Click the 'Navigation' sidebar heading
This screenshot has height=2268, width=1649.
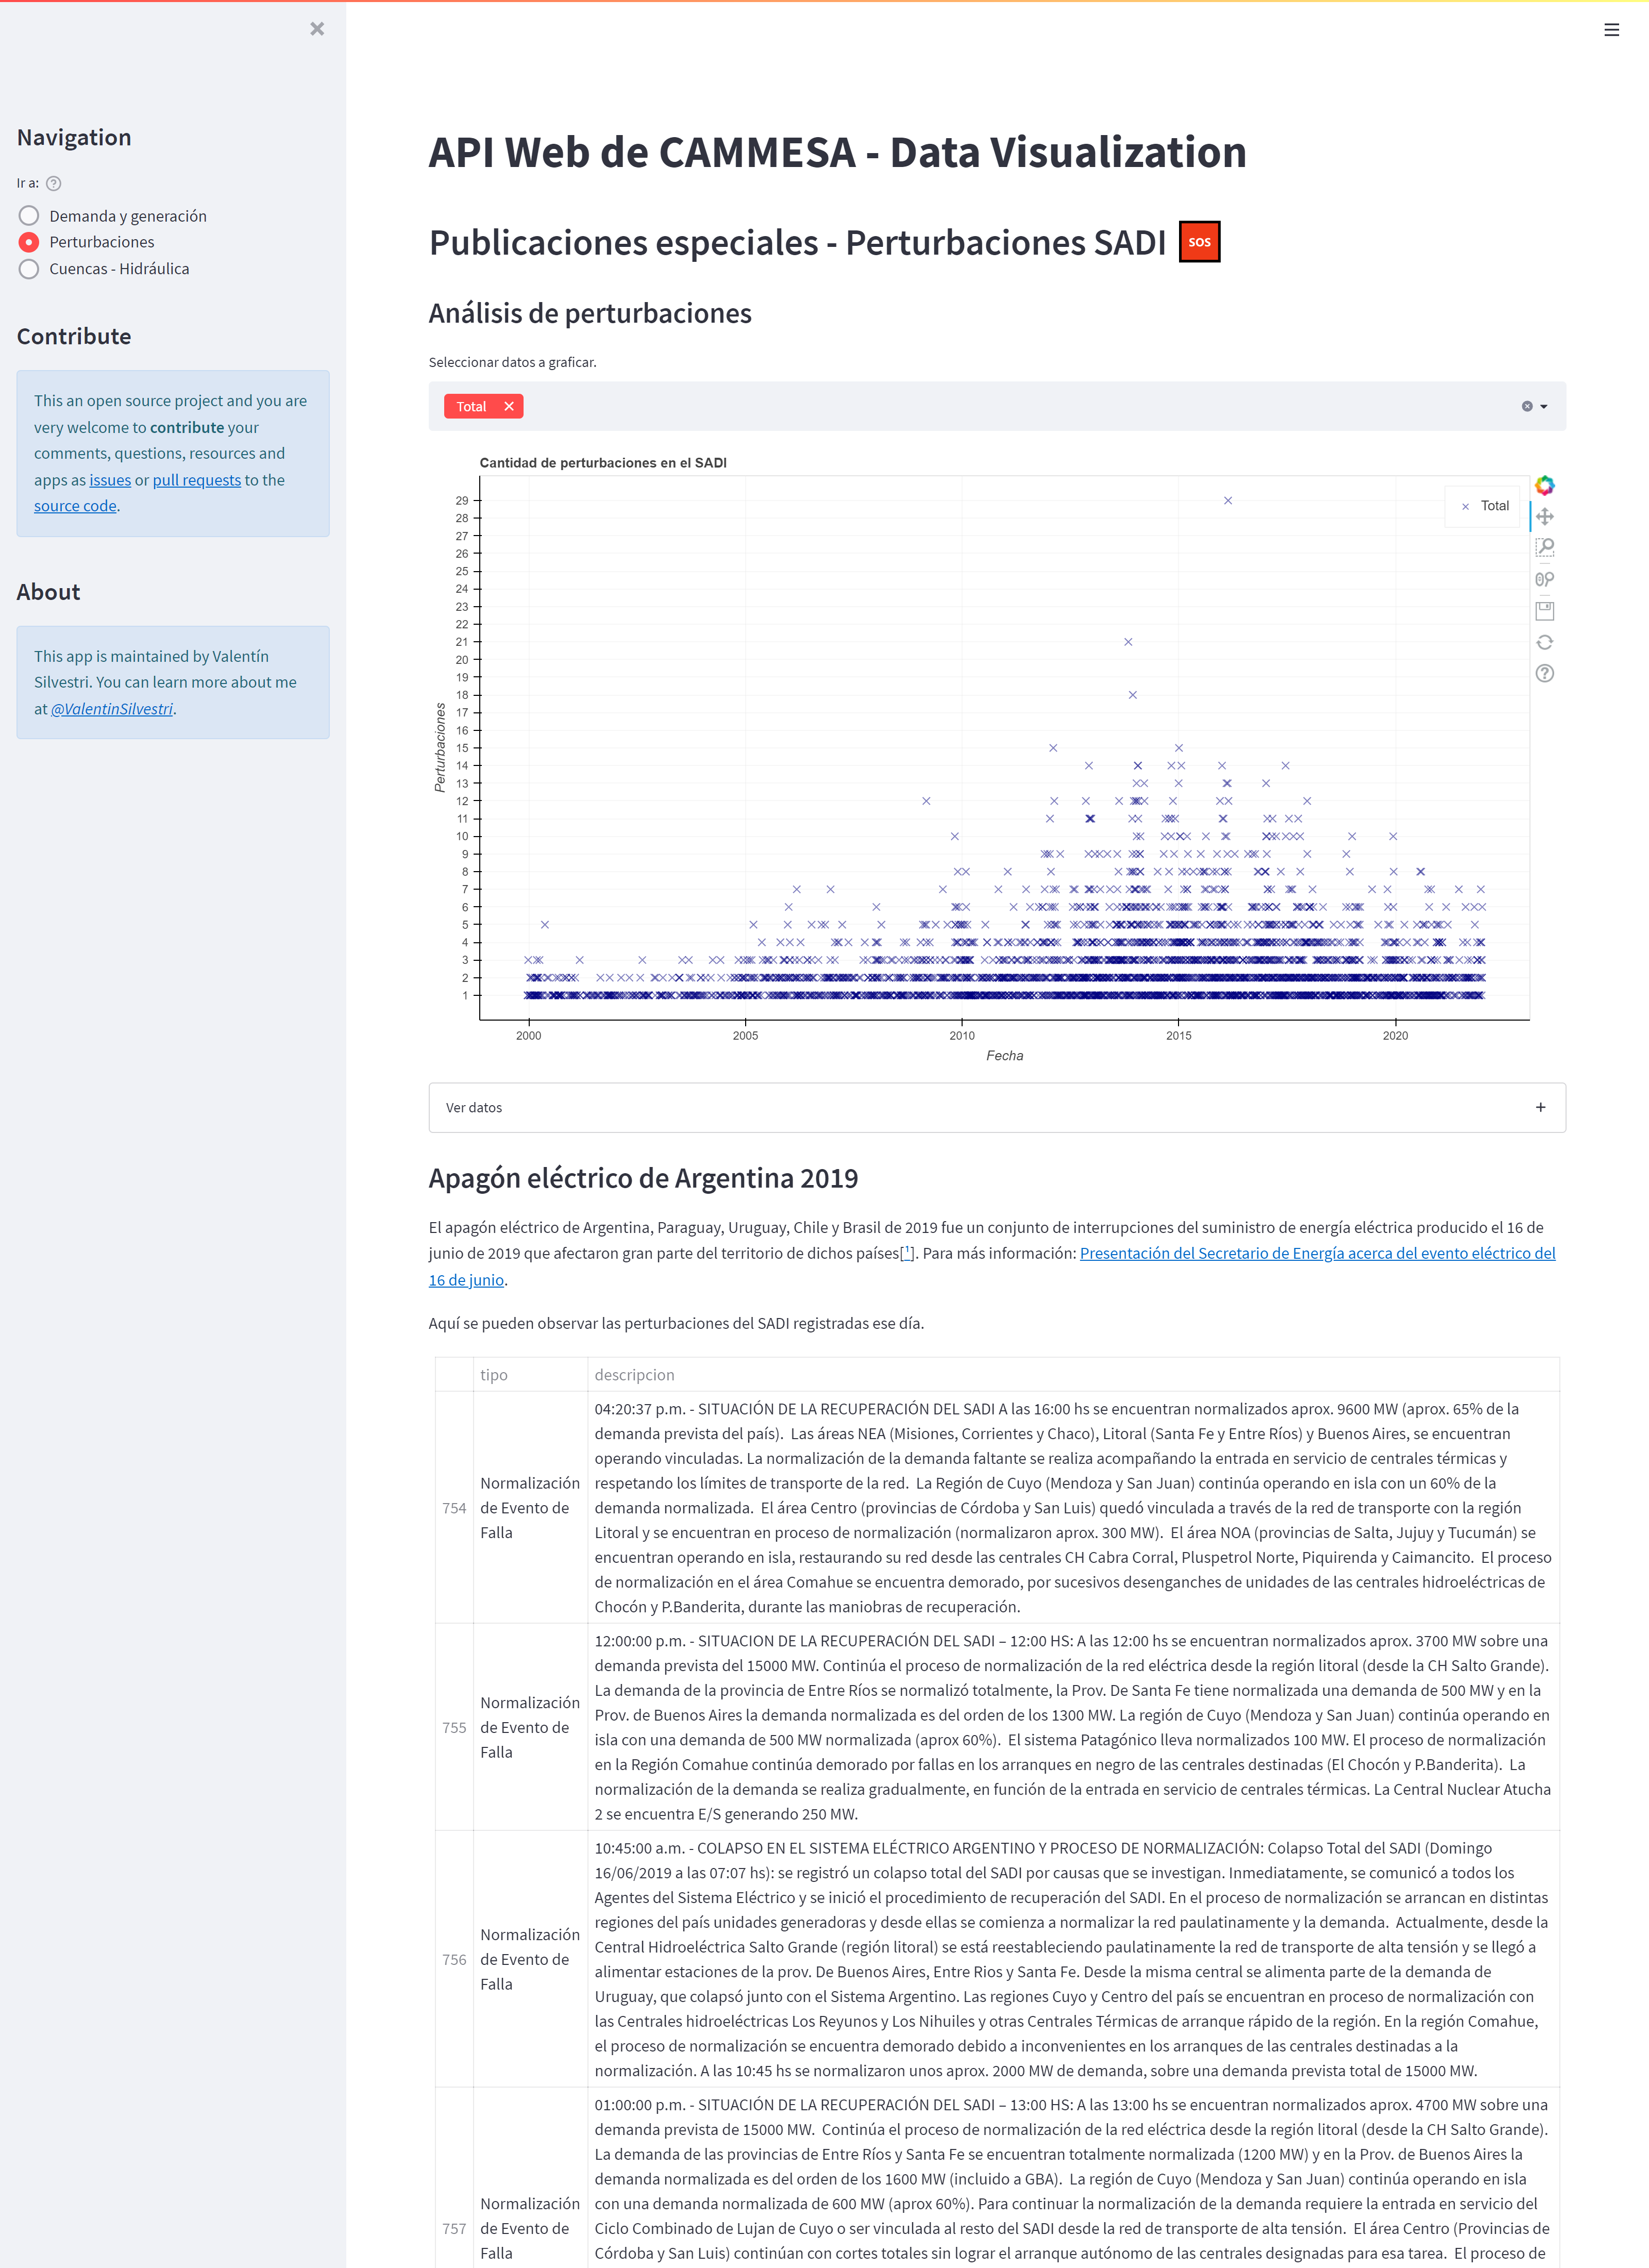74,137
